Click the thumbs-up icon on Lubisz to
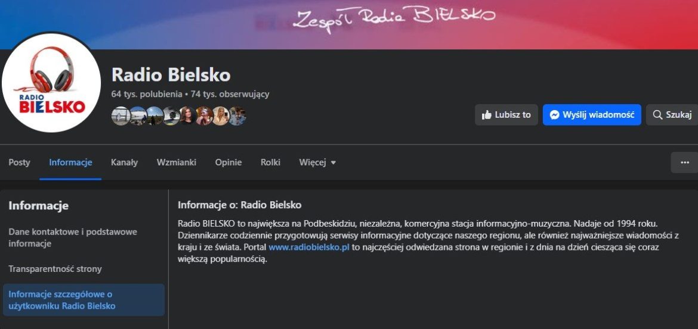The image size is (698, 329). 487,115
